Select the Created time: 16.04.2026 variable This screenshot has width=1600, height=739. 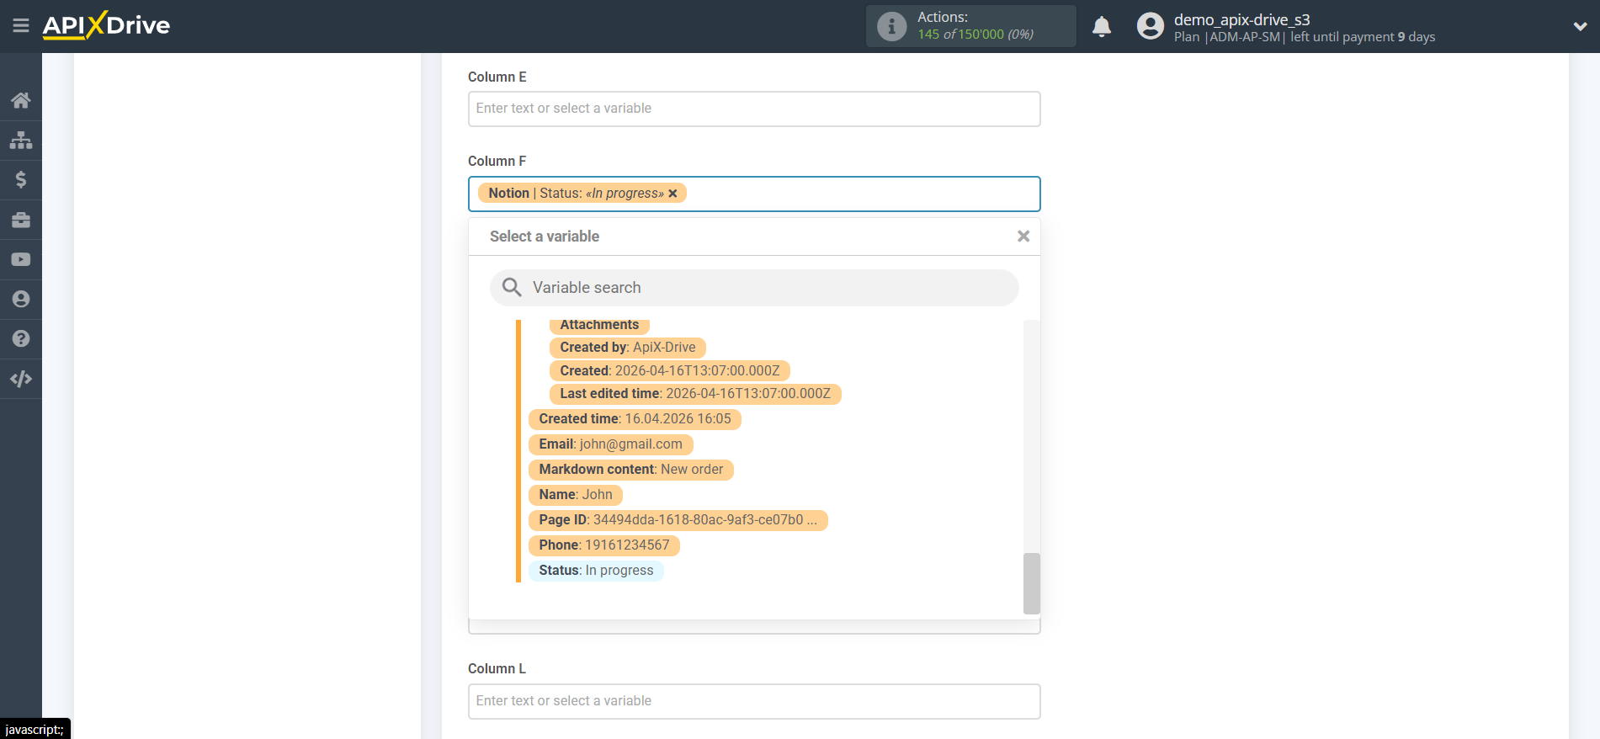pos(635,419)
